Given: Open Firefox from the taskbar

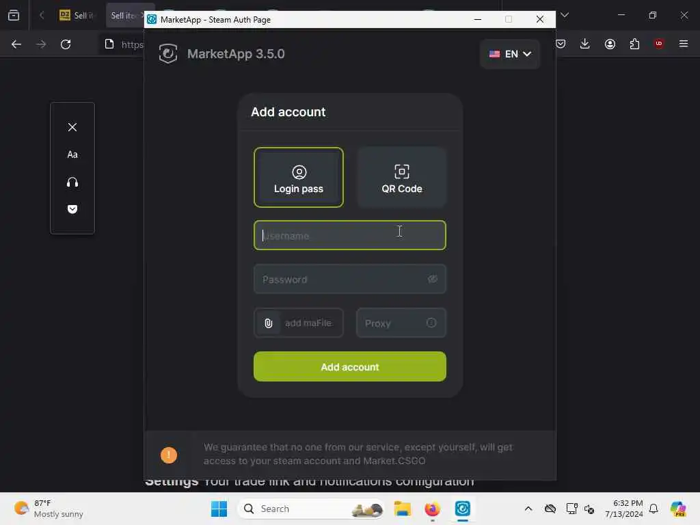Looking at the screenshot, I should tap(432, 509).
